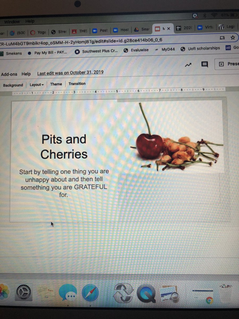Open the Trash in the Dock

pos(226,293)
